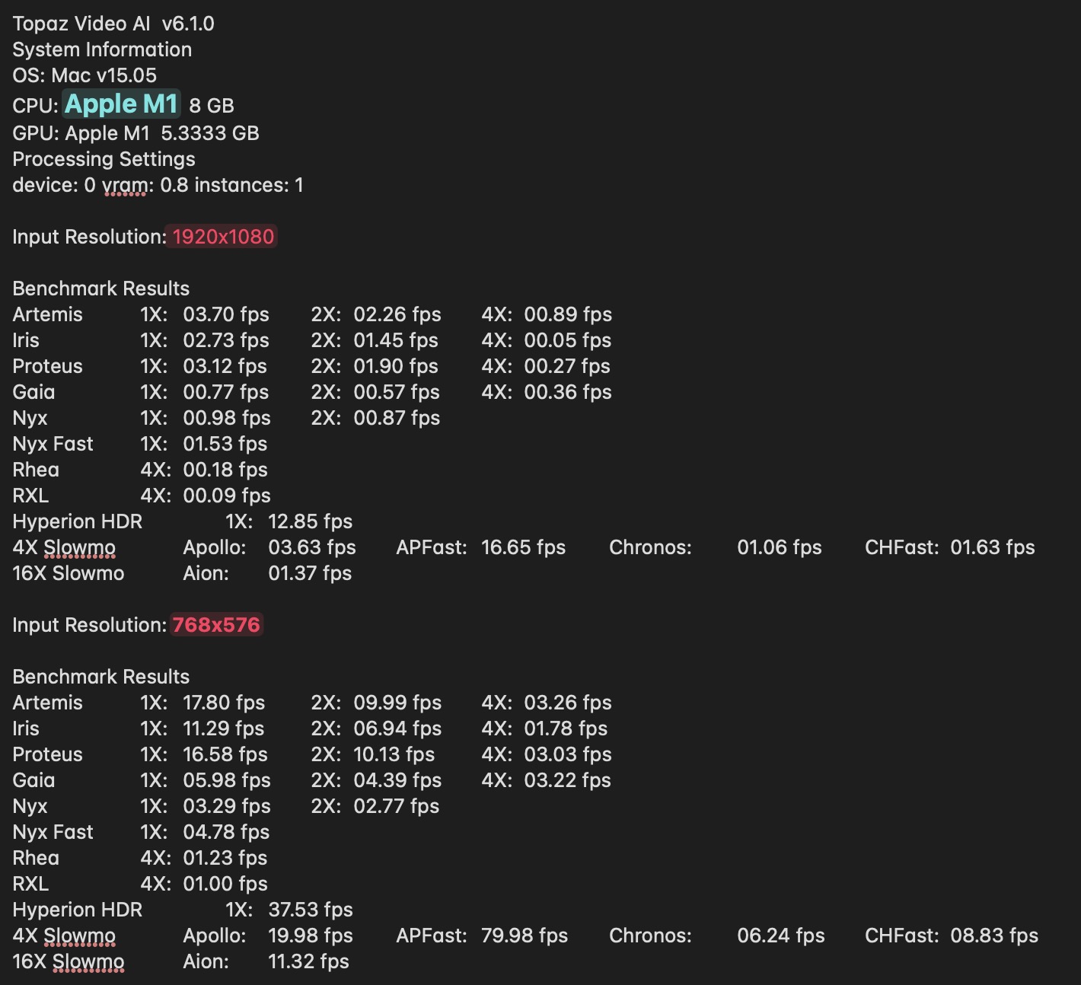1081x985 pixels.
Task: Click the Gaia 4X value "03.22 fps"
Action: point(568,780)
